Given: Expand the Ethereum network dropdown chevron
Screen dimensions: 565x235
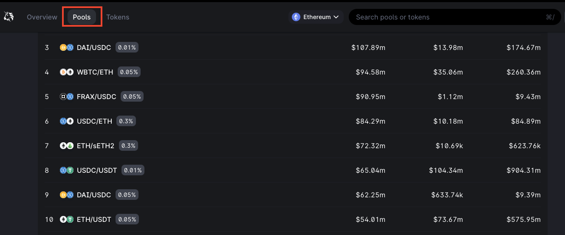Looking at the screenshot, I should pyautogui.click(x=336, y=17).
